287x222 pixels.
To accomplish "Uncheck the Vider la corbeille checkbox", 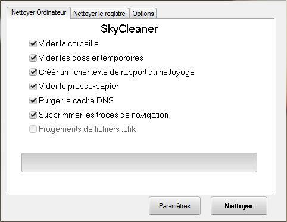I will point(33,44).
